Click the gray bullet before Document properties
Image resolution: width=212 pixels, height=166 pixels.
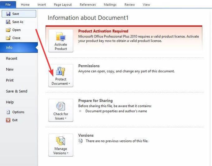pos(80,111)
